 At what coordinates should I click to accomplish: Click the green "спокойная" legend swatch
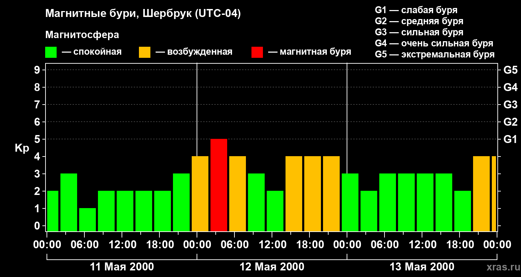[51, 52]
